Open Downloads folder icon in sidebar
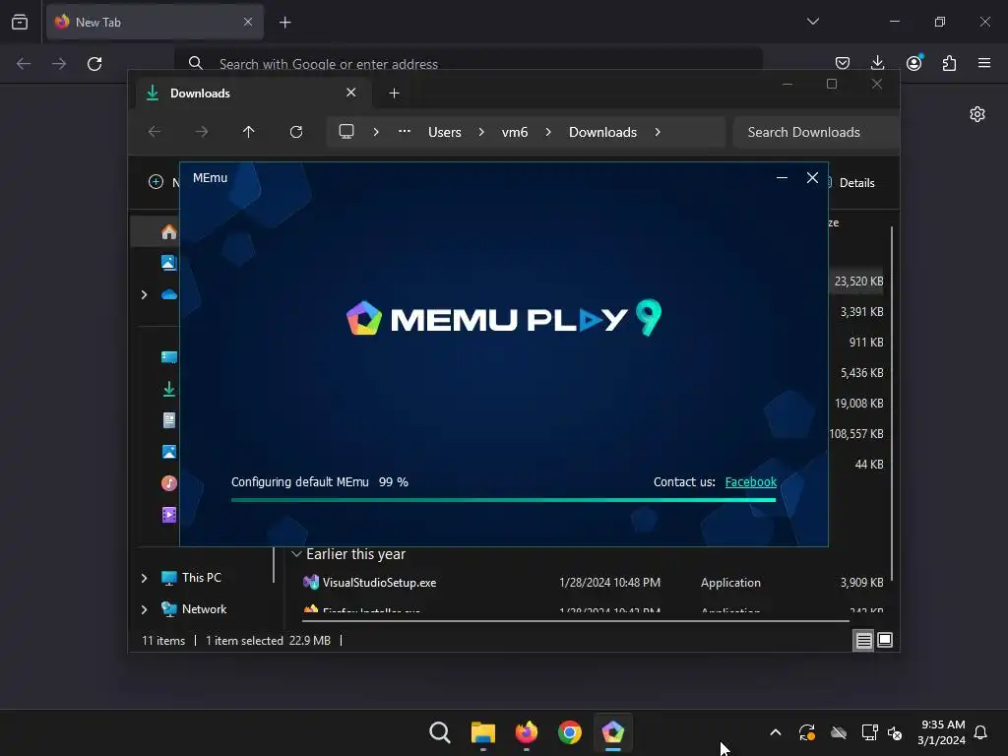 168,389
